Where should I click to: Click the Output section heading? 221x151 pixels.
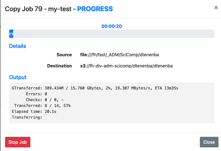coord(18,77)
